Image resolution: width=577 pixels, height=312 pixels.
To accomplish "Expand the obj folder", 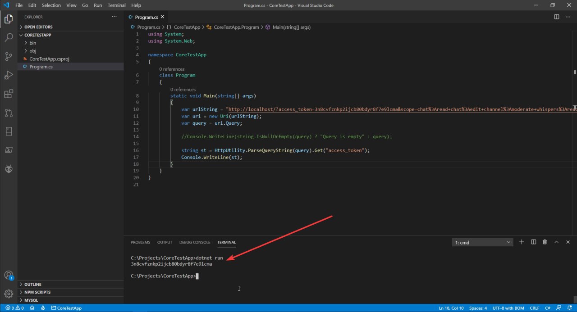I will (71, 51).
